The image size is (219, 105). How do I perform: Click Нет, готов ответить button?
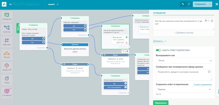click(x=115, y=87)
